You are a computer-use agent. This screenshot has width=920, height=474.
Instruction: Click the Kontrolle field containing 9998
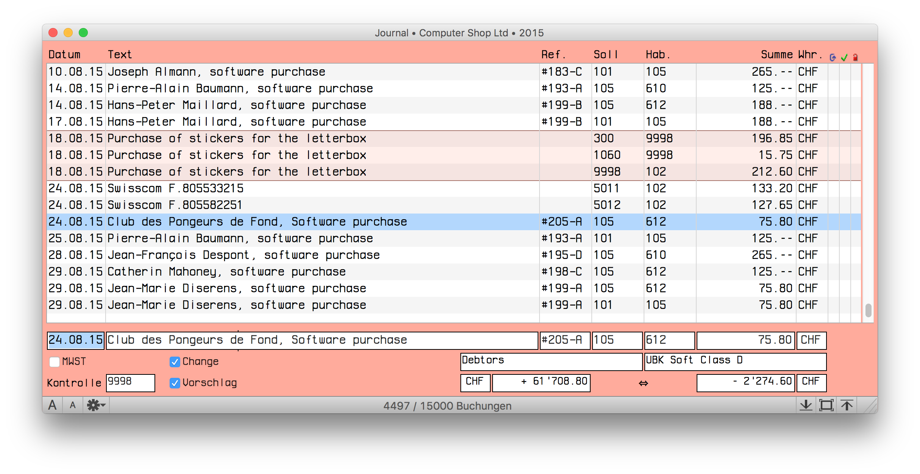pyautogui.click(x=130, y=382)
